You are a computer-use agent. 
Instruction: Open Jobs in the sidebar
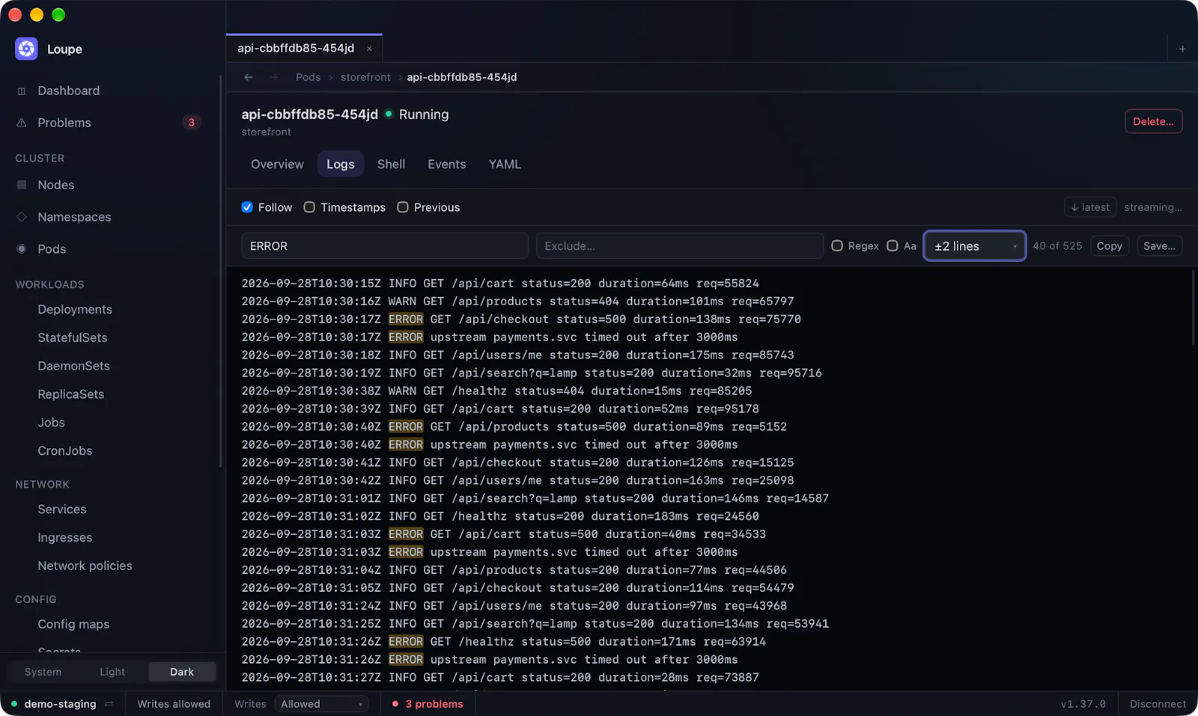[51, 423]
